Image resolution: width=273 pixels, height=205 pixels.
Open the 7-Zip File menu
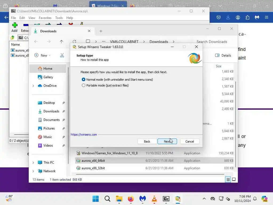(13, 18)
